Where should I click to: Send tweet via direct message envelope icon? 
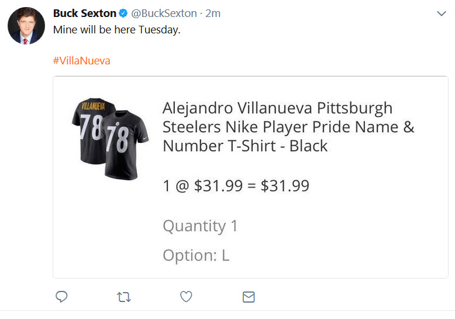coord(249,297)
